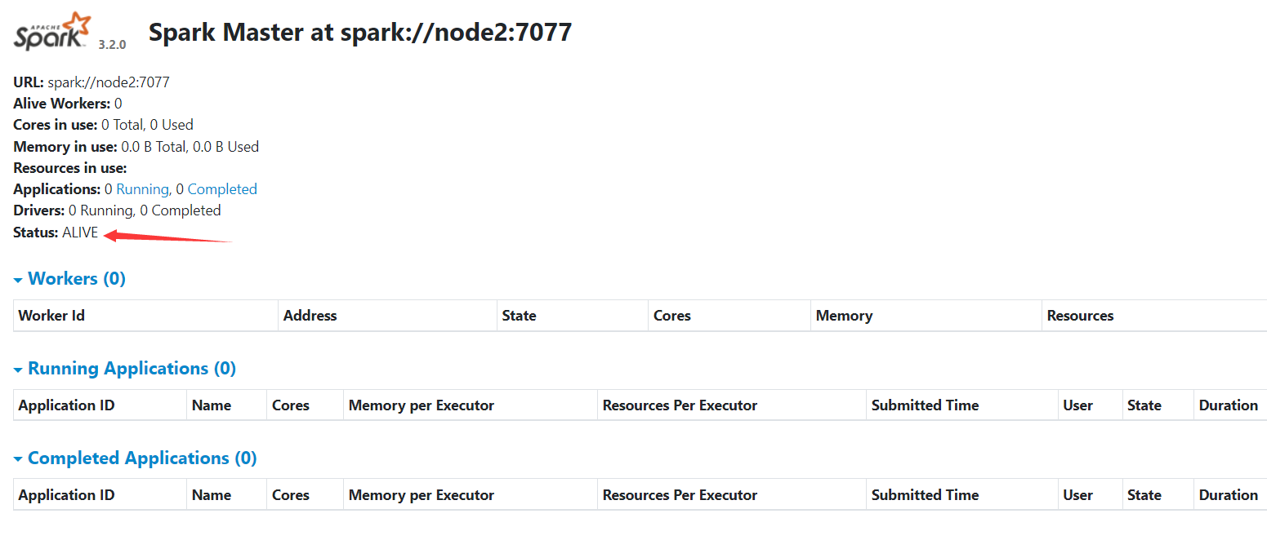Screen dimensions: 1267x549
Task: Click the 'Resources in use' label
Action: pyautogui.click(x=70, y=168)
